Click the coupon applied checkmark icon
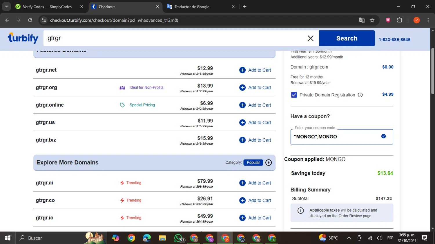Viewport: 435px width, 244px height. click(383, 136)
